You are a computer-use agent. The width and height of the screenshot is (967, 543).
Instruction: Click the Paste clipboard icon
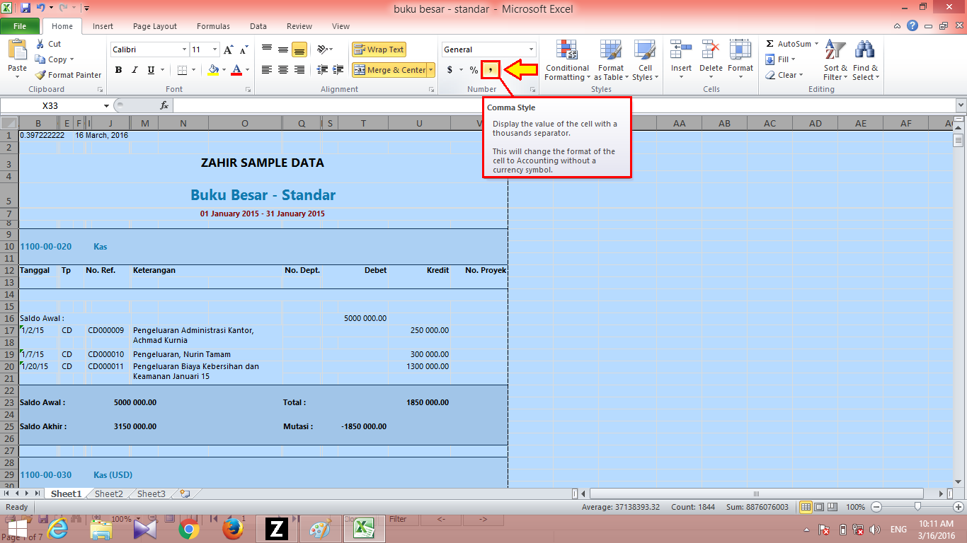(17, 49)
